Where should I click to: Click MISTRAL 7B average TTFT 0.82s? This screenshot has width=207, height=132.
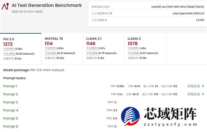[60, 48]
